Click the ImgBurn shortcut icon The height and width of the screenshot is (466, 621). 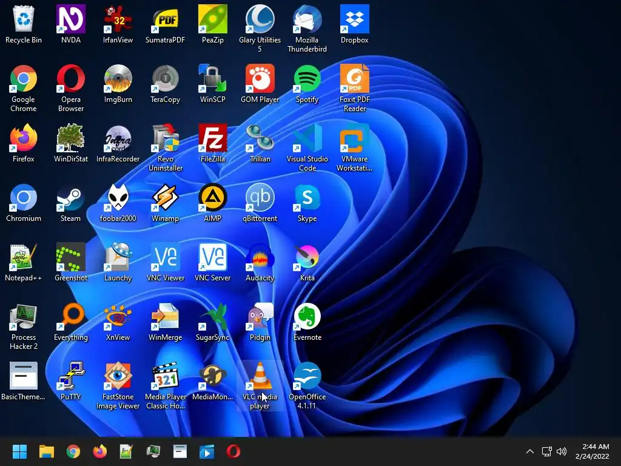tap(118, 78)
